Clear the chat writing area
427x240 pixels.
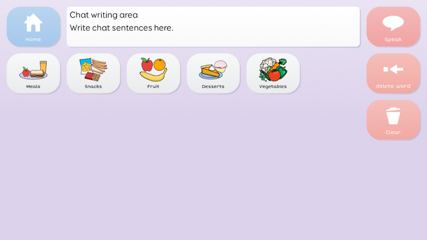393,120
